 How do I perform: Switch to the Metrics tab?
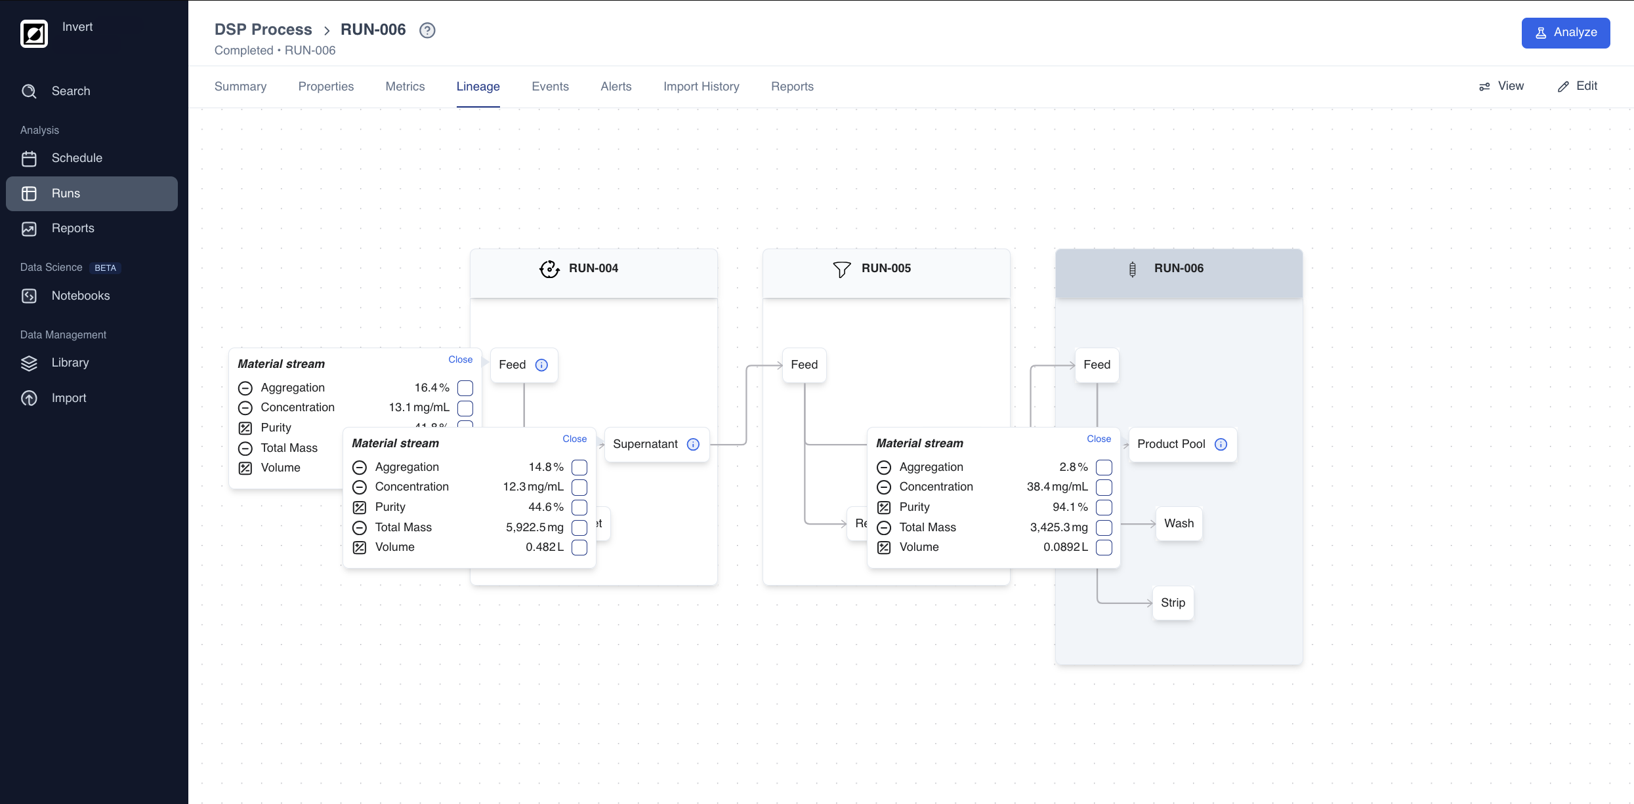point(405,87)
